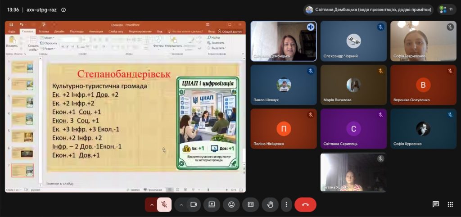Open the emoji reactions button
The image size is (461, 217).
[231, 205]
